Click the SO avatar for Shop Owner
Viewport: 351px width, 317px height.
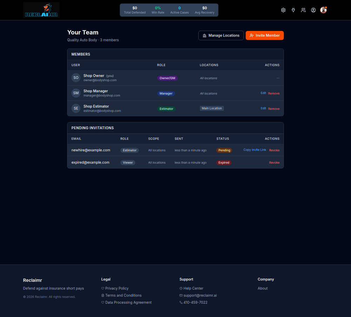tap(76, 78)
